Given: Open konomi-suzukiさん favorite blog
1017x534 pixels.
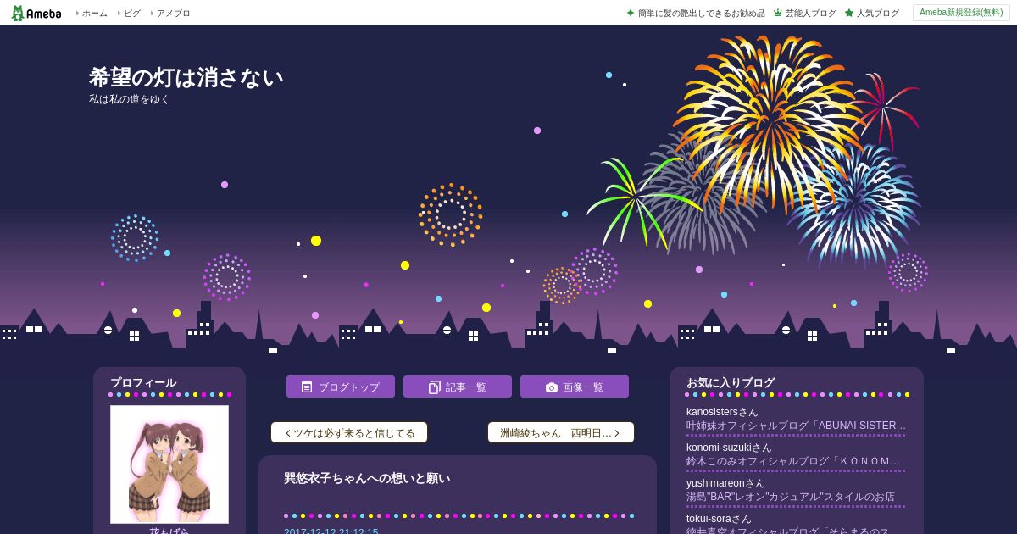Looking at the screenshot, I should click(730, 448).
